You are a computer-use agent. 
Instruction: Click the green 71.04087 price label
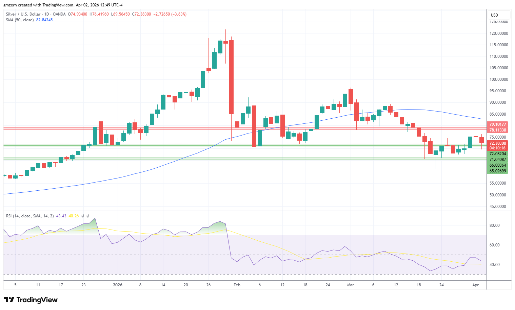coord(497,160)
